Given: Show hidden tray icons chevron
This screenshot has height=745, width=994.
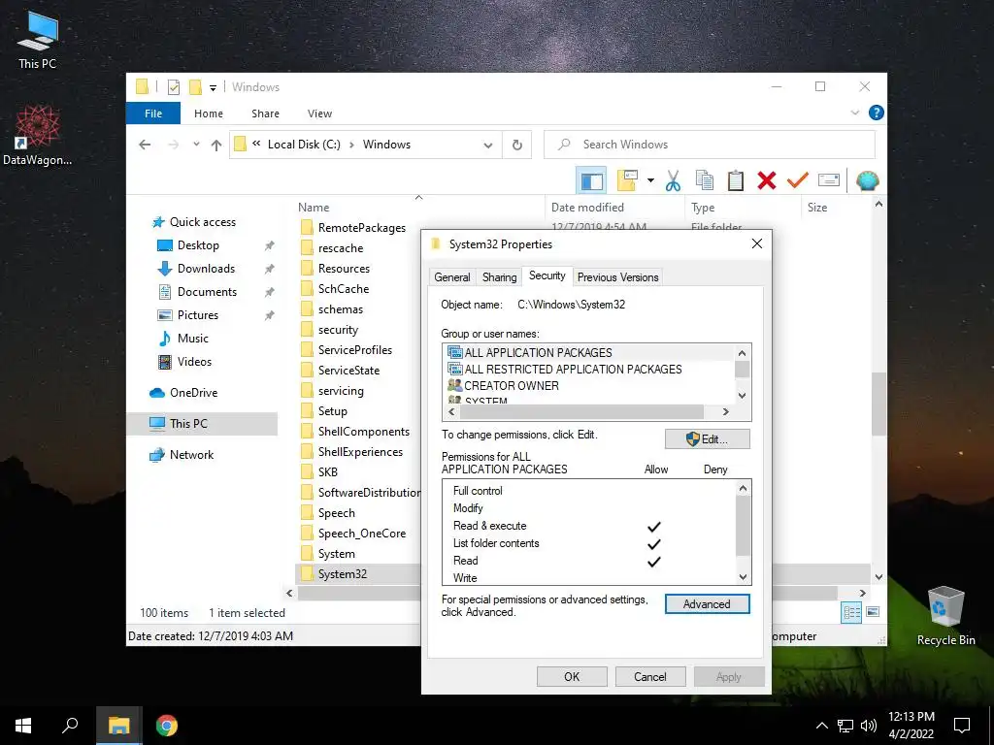Looking at the screenshot, I should [821, 726].
